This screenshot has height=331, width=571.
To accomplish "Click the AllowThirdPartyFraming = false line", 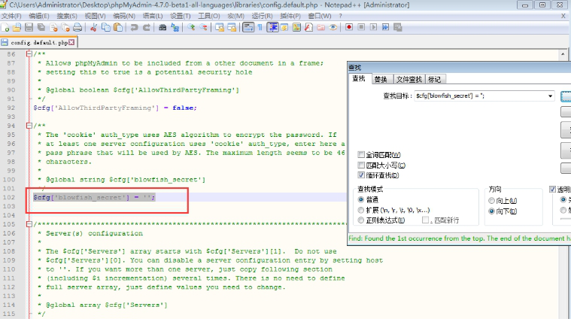I will [115, 108].
